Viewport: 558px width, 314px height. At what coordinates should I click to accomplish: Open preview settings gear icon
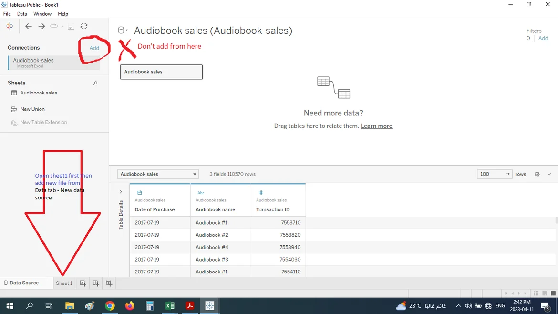click(x=537, y=174)
